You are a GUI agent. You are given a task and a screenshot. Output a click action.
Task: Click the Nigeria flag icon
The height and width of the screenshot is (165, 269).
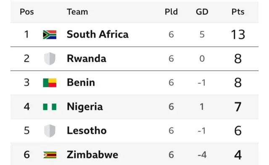tap(50, 107)
